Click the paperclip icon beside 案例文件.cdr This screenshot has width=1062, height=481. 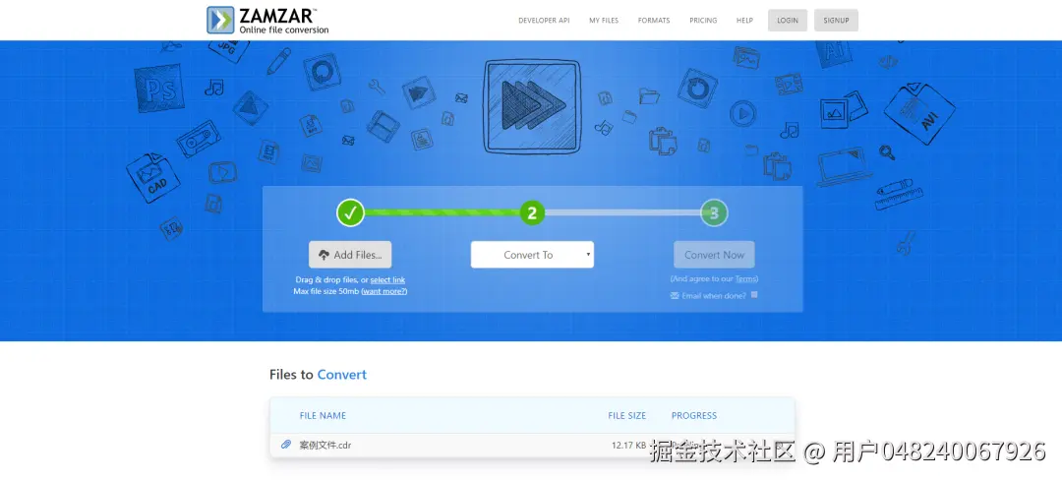point(286,445)
